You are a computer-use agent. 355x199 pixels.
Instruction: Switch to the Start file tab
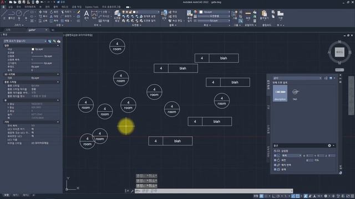pos(8,30)
